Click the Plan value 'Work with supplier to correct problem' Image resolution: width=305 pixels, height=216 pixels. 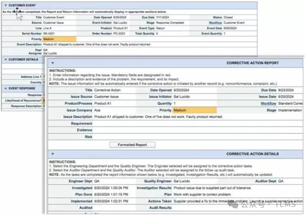(203, 195)
